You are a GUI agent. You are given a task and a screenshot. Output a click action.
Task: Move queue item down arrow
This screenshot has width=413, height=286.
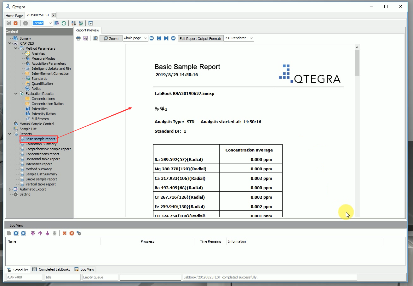pos(47,233)
